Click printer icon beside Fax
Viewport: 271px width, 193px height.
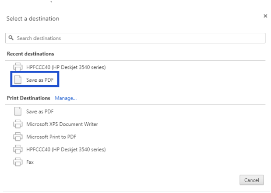coord(18,162)
